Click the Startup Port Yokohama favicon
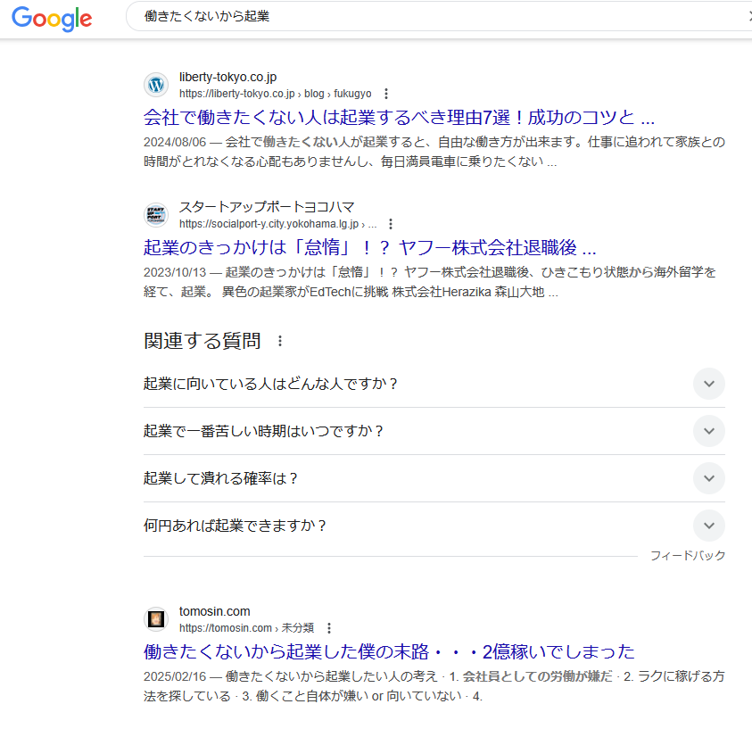Image resolution: width=752 pixels, height=729 pixels. (156, 215)
